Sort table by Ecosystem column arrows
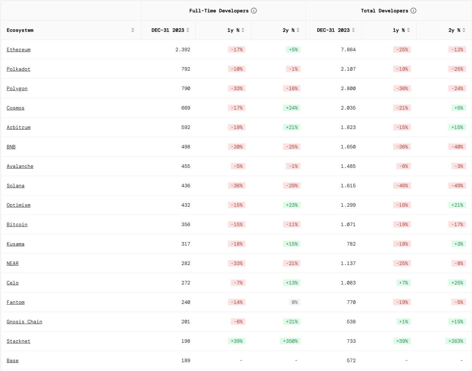Image resolution: width=472 pixels, height=371 pixels. tap(133, 30)
